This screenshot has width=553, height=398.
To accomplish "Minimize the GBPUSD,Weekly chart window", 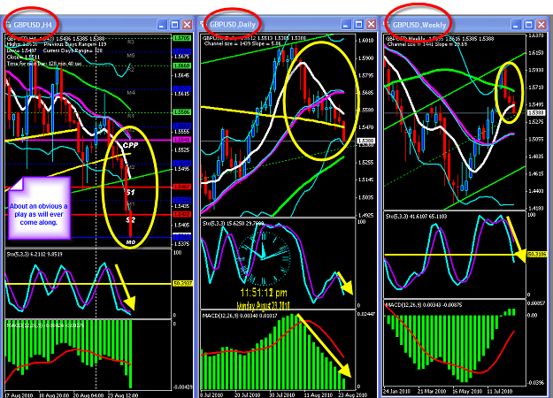I will click(516, 25).
